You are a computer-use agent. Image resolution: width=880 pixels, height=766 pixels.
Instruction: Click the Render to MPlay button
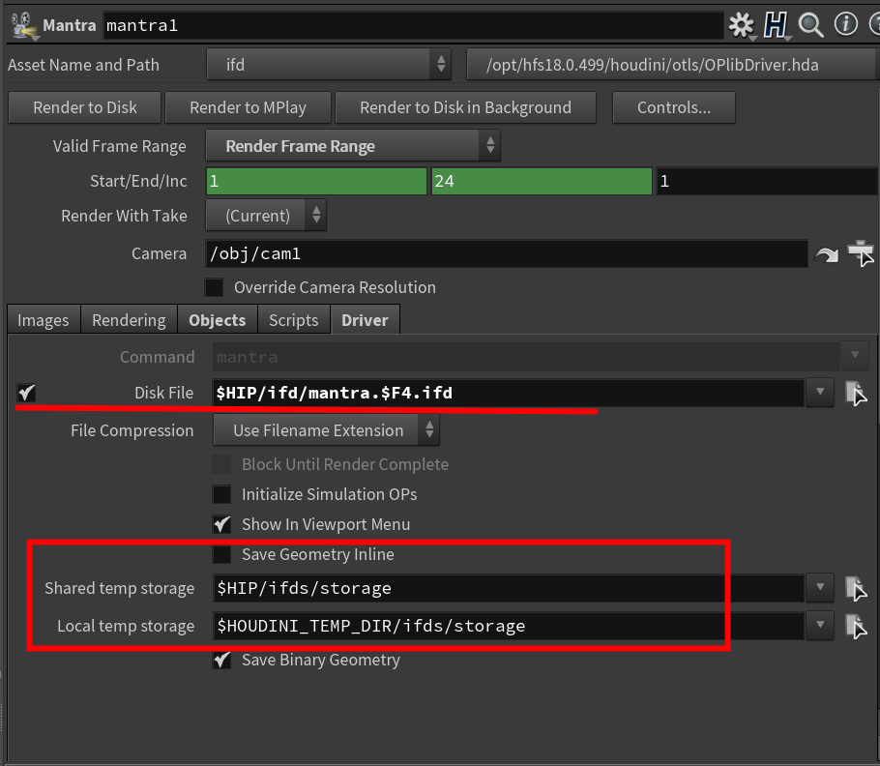click(x=249, y=107)
